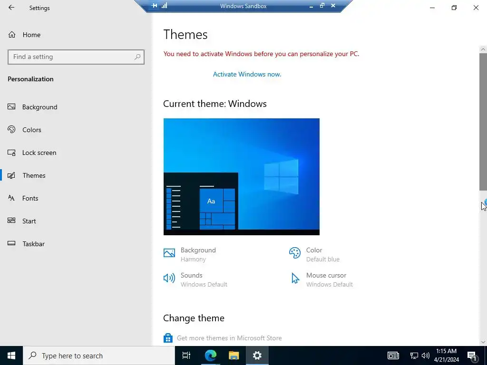Click the current theme preview image
Screen dimensions: 487x365
tap(241, 177)
